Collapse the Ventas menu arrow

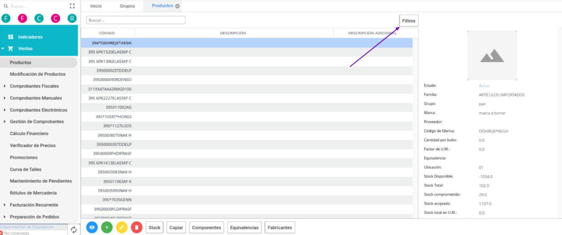tap(3, 48)
